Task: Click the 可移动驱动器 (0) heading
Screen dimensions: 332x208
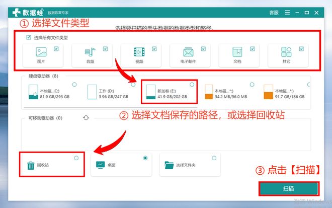Action: coord(45,118)
